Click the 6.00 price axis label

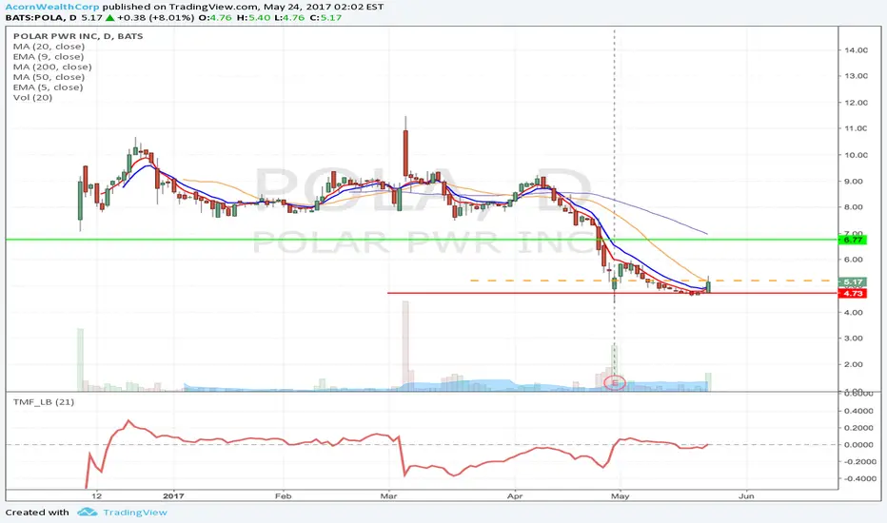[853, 260]
